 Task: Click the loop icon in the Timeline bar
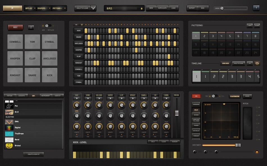point(257,63)
